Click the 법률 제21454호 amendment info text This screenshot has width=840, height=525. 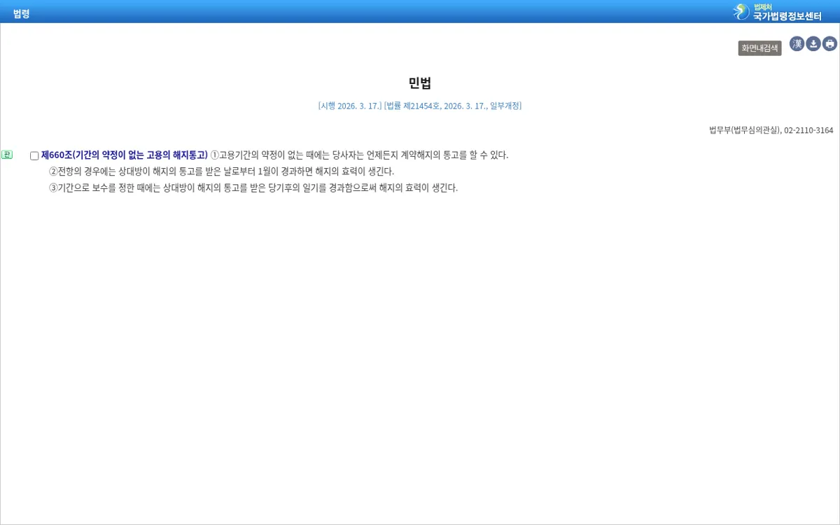(x=453, y=106)
